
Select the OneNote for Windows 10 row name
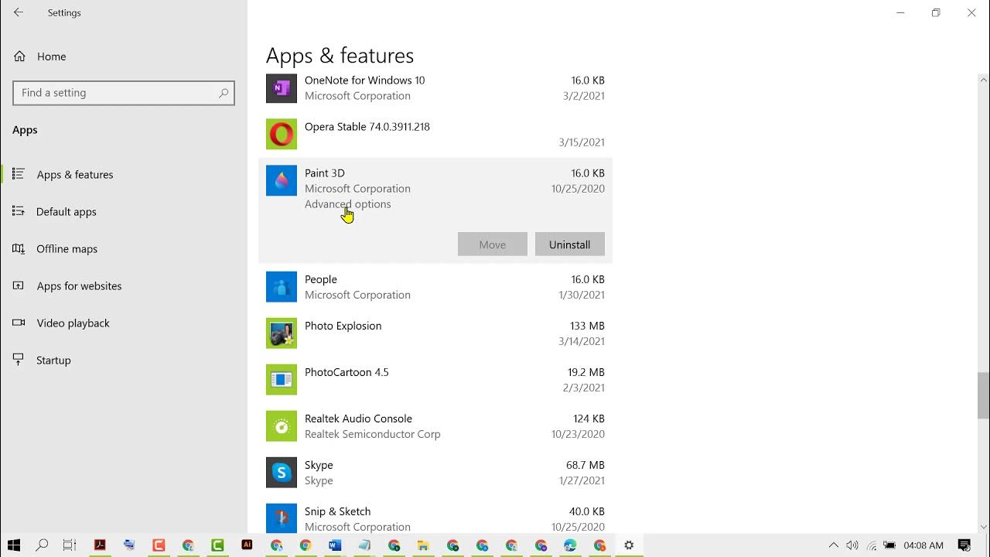(x=364, y=80)
